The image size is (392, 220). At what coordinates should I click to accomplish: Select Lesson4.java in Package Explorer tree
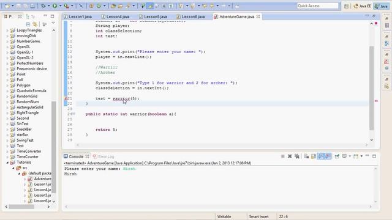click(42, 189)
